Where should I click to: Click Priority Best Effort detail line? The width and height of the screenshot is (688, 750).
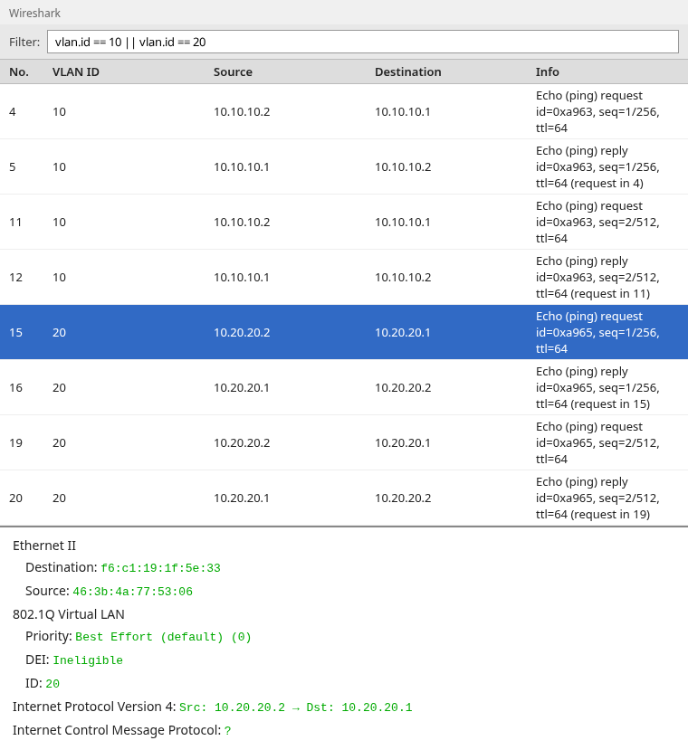pos(139,637)
